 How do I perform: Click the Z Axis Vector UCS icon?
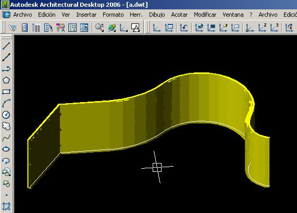pyautogui.click(x=262, y=28)
